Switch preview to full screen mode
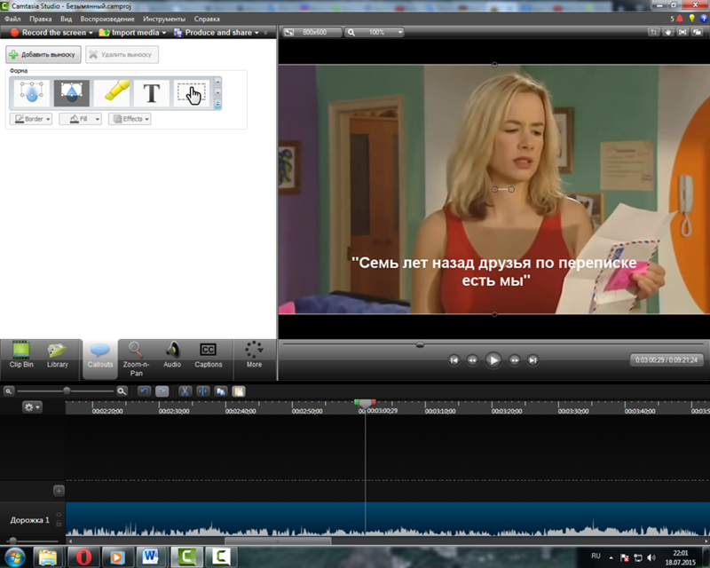Image resolution: width=710 pixels, height=568 pixels. (x=682, y=32)
